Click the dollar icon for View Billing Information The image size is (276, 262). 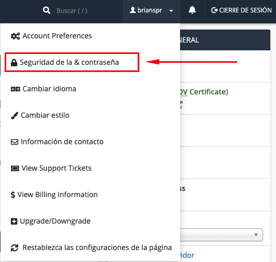(12, 195)
